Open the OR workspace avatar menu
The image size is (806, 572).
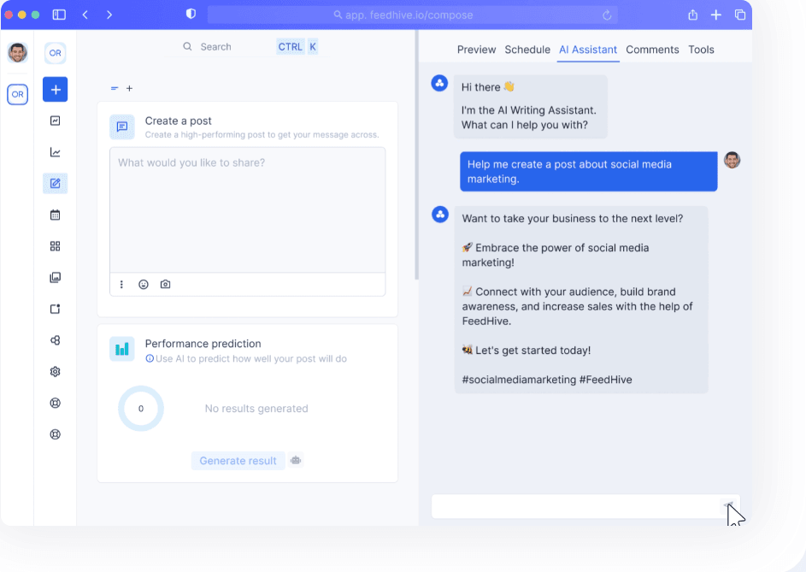[55, 53]
